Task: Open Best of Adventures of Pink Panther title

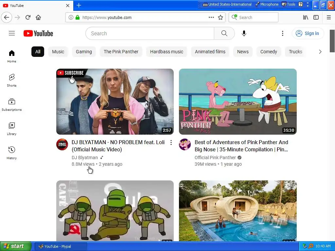Action: click(241, 146)
